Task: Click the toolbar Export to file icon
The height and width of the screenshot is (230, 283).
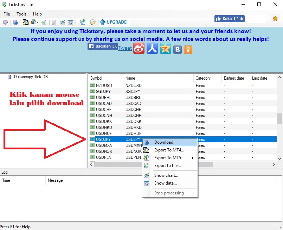Action: point(44,22)
